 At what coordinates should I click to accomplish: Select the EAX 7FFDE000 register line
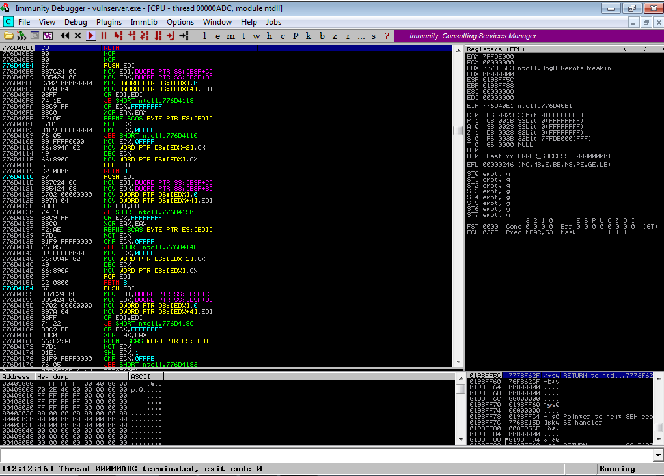point(490,56)
